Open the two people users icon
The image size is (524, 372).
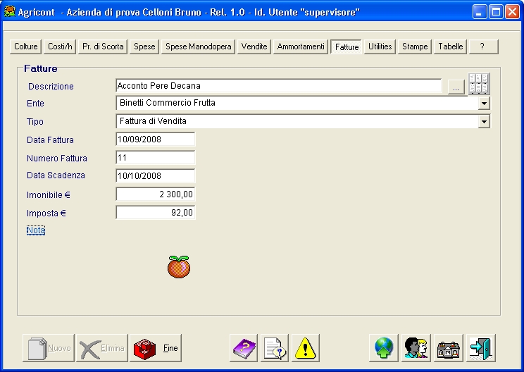tap(416, 348)
